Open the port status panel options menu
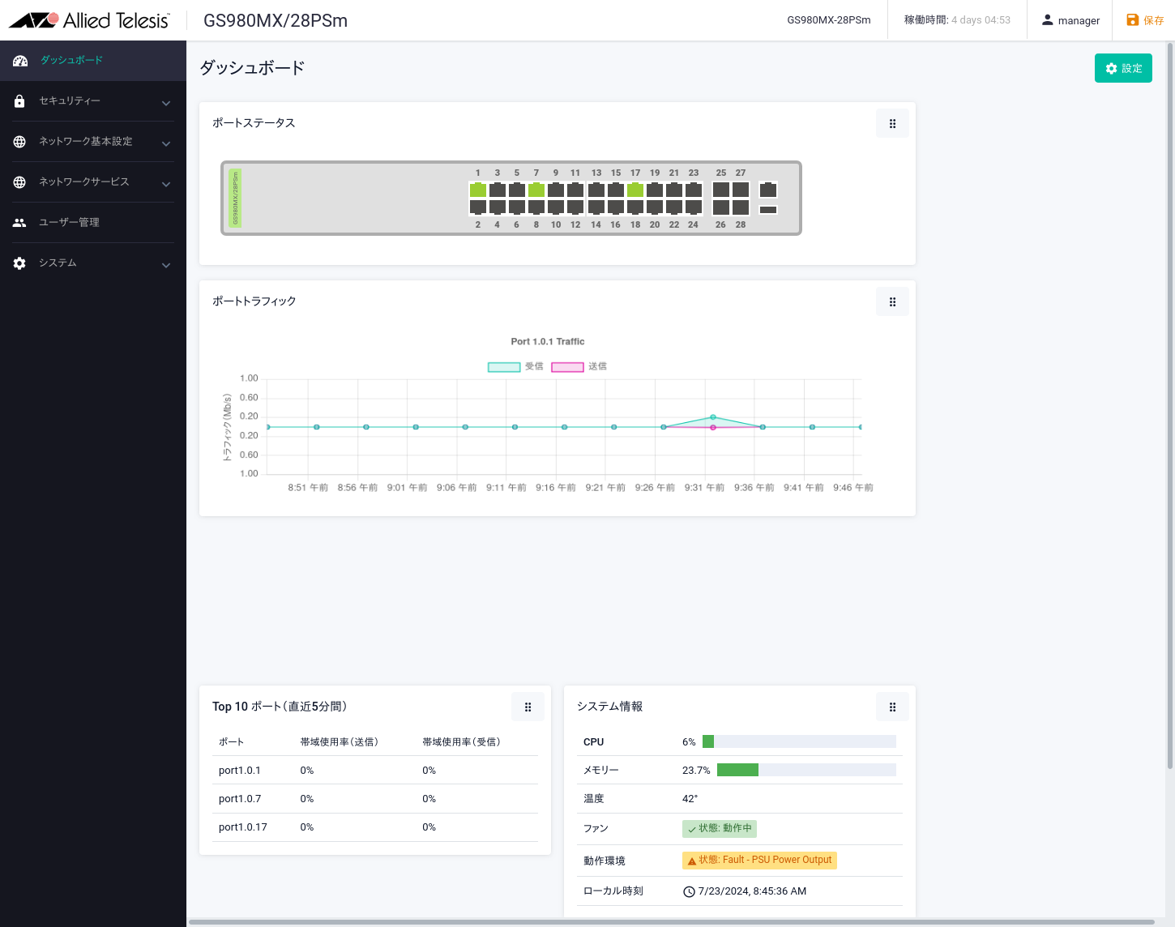Image resolution: width=1175 pixels, height=927 pixels. tap(892, 124)
